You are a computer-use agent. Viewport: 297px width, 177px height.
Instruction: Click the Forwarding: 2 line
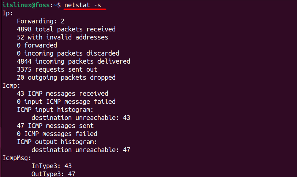click(x=41, y=21)
